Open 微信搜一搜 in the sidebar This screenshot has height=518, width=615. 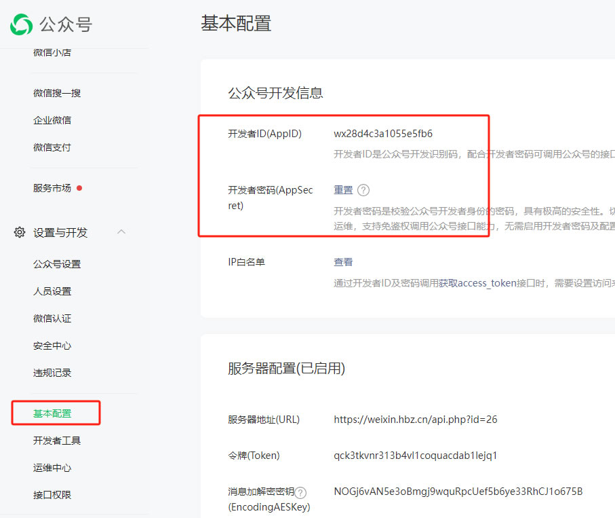[x=57, y=93]
